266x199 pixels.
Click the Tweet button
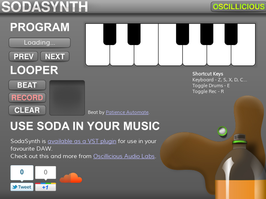(x=22, y=187)
